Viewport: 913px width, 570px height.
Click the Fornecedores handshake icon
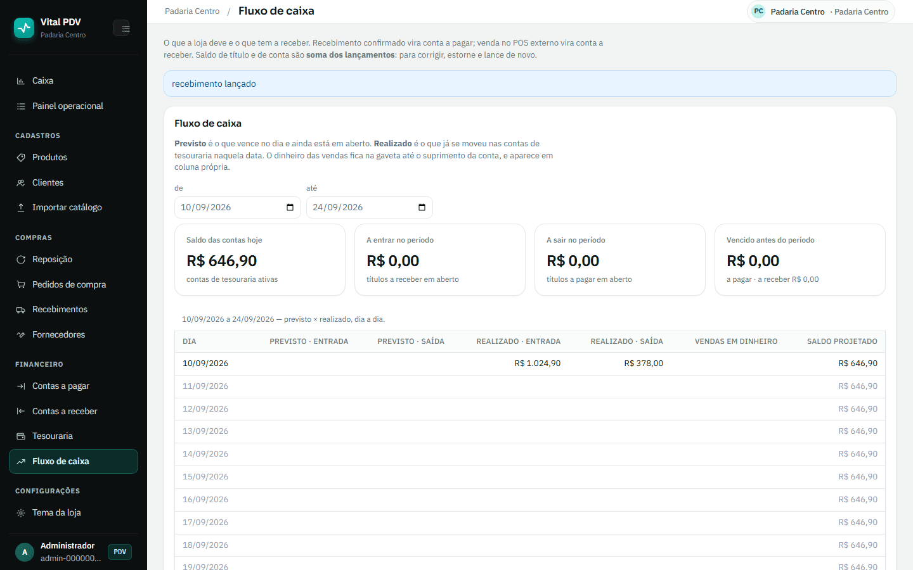pos(21,335)
